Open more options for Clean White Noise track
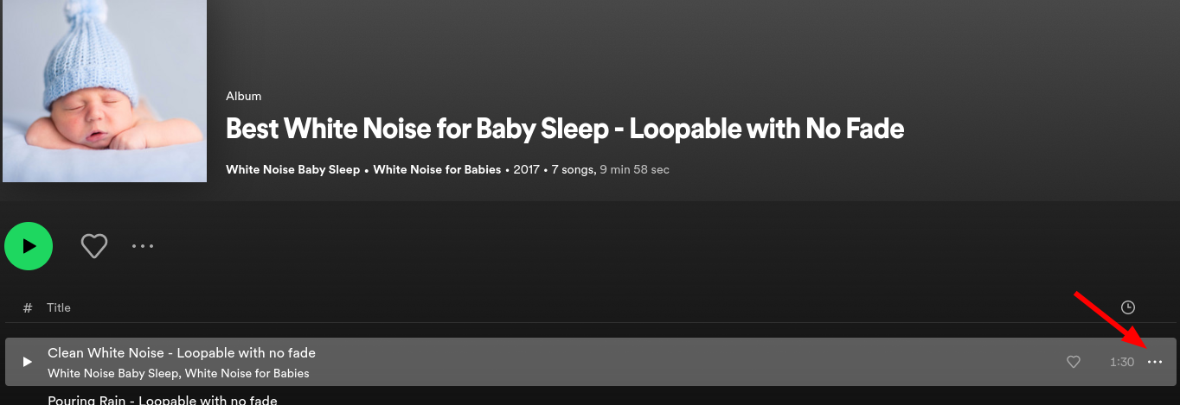The width and height of the screenshot is (1180, 405). (1155, 362)
